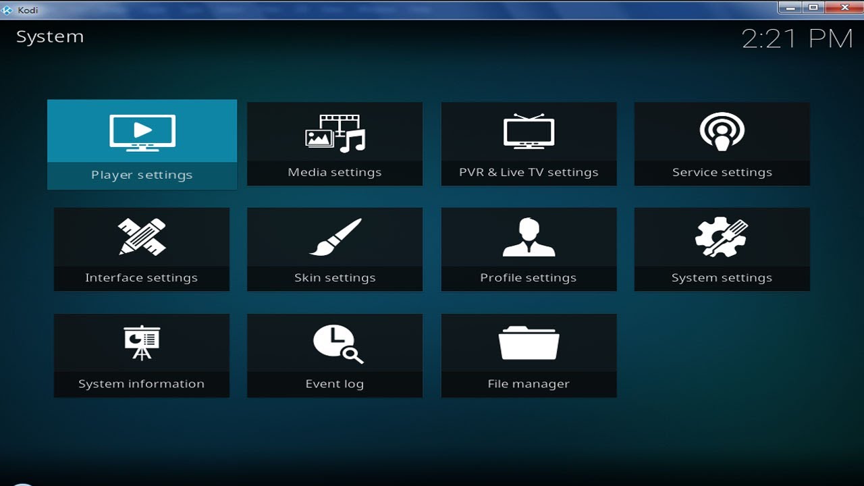The image size is (864, 486).
Task: Open the Event log entry
Action: (x=335, y=356)
